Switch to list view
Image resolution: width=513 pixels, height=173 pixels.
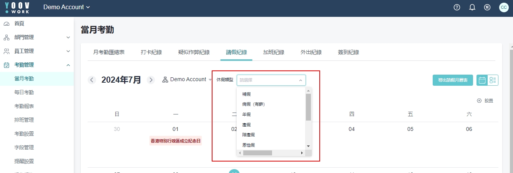coord(493,80)
